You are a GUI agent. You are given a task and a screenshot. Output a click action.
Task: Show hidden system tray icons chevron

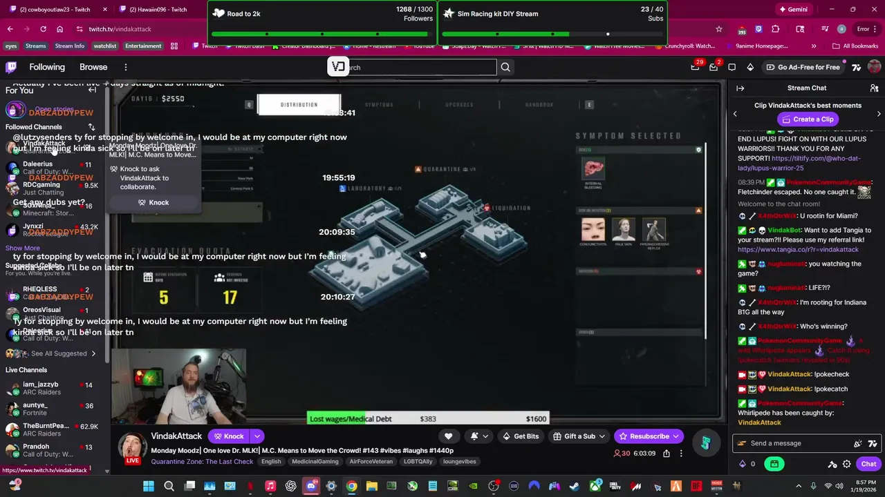(x=799, y=487)
